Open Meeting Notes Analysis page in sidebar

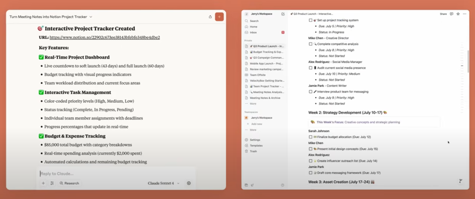tap(265, 92)
